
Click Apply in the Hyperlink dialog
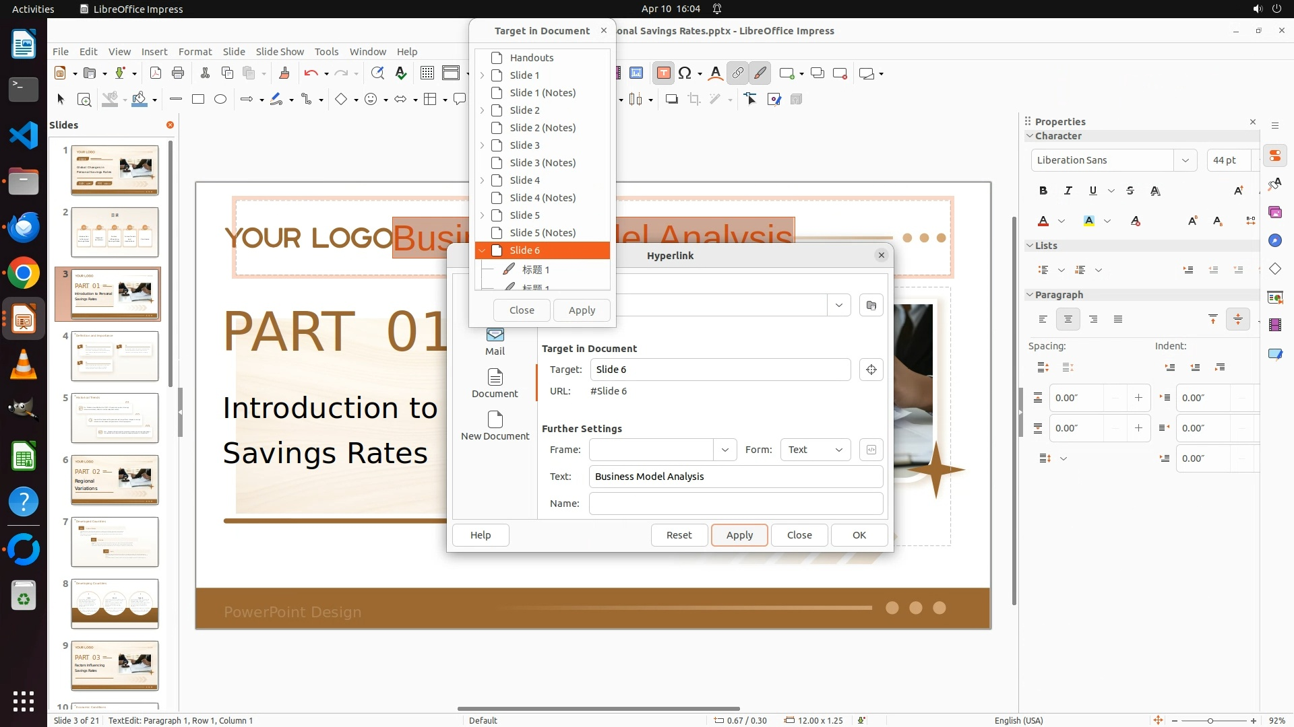click(739, 535)
